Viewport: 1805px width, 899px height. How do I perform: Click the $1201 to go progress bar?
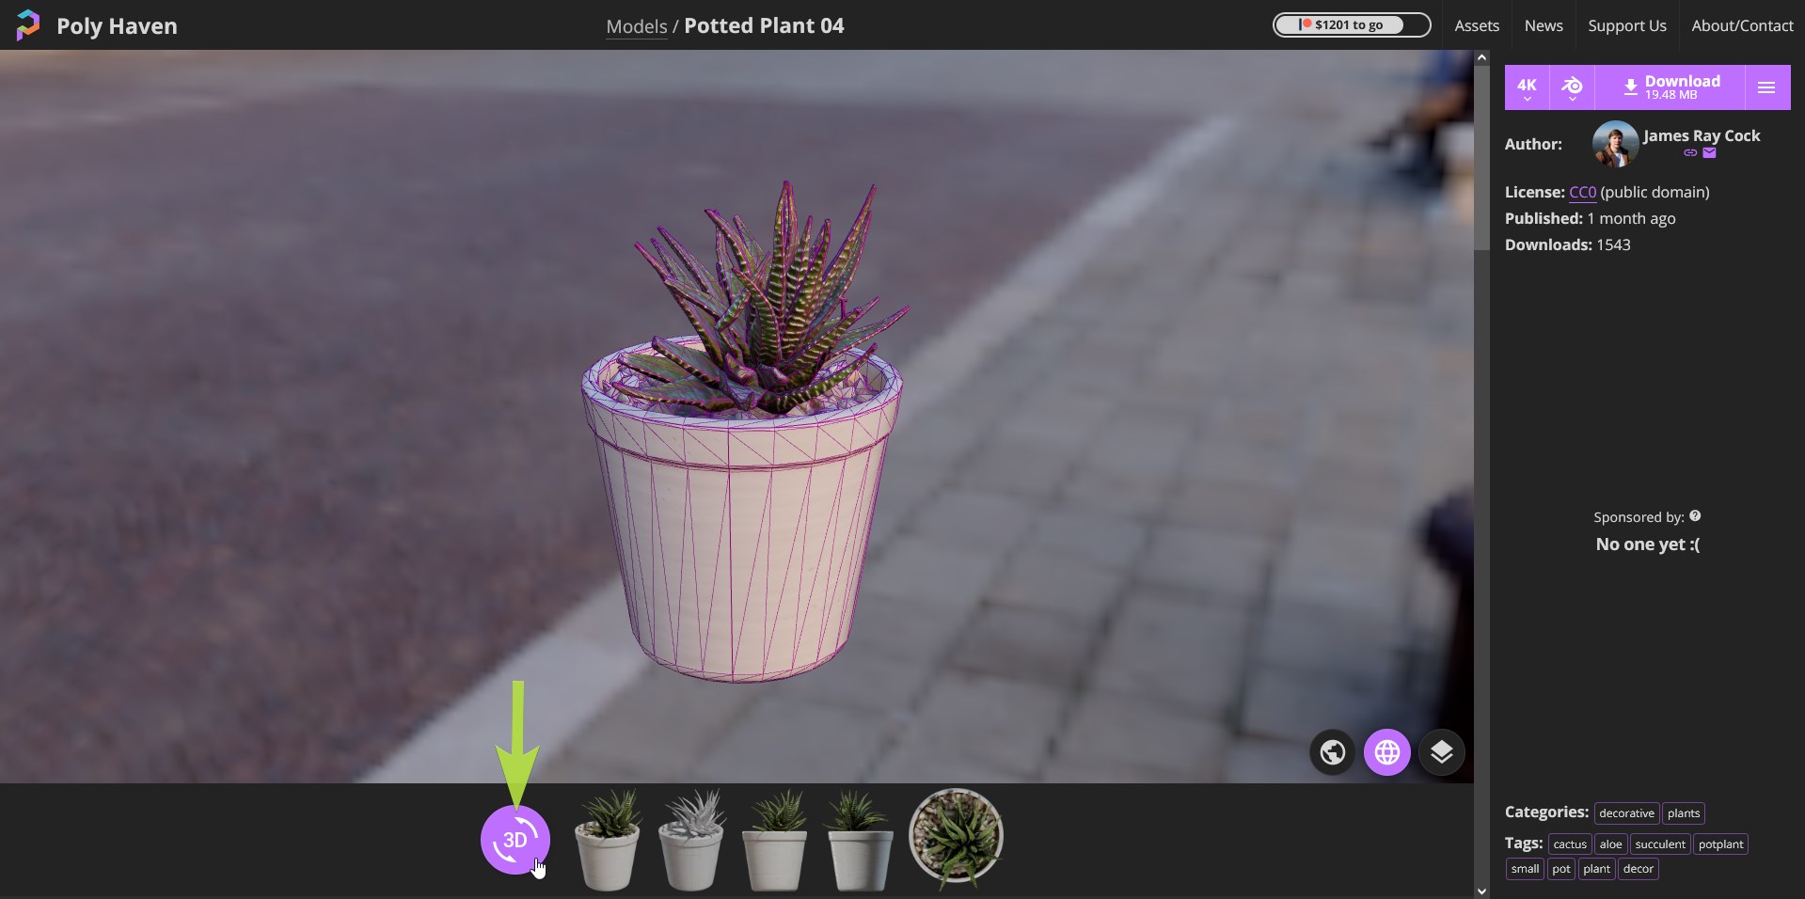click(x=1352, y=24)
